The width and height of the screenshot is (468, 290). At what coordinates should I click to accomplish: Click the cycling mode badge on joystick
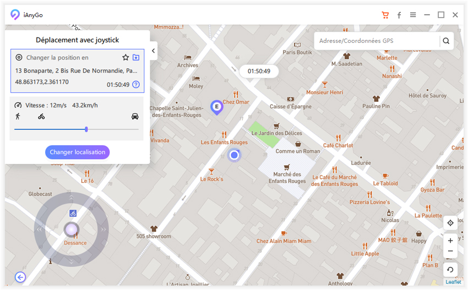(73, 214)
